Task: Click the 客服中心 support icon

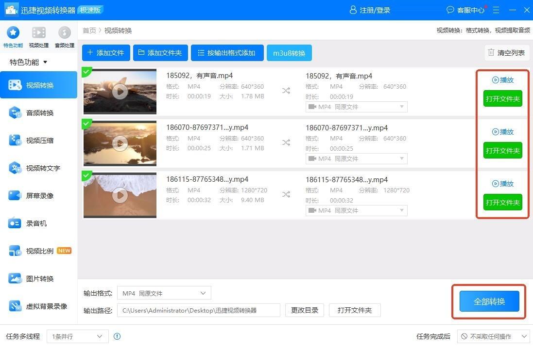Action: click(450, 10)
